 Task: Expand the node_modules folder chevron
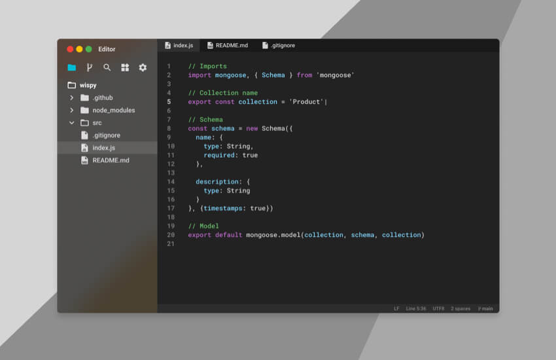71,110
